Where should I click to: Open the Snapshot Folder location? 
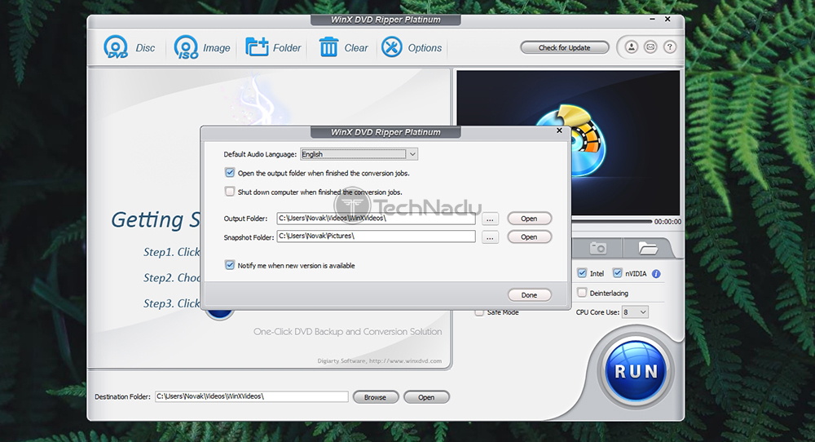click(529, 237)
